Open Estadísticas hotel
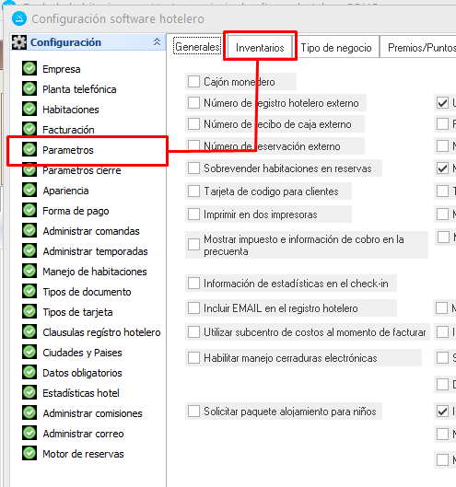Viewport: 456px width, 487px height. (81, 393)
